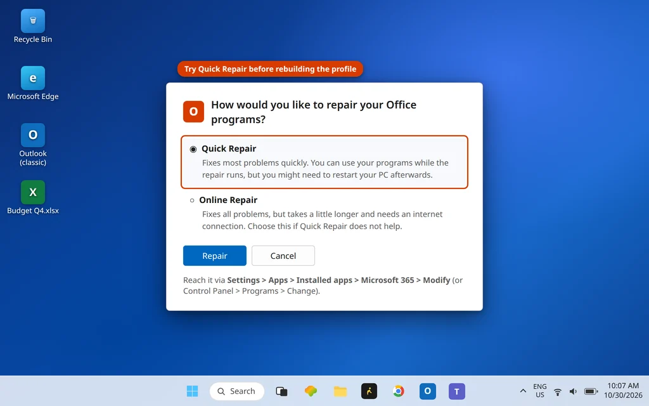Screen dimensions: 649x406
Task: Click the battery status tray icon
Action: click(x=591, y=391)
